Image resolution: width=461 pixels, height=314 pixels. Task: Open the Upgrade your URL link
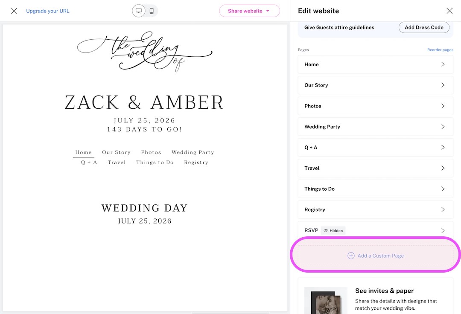tap(47, 11)
